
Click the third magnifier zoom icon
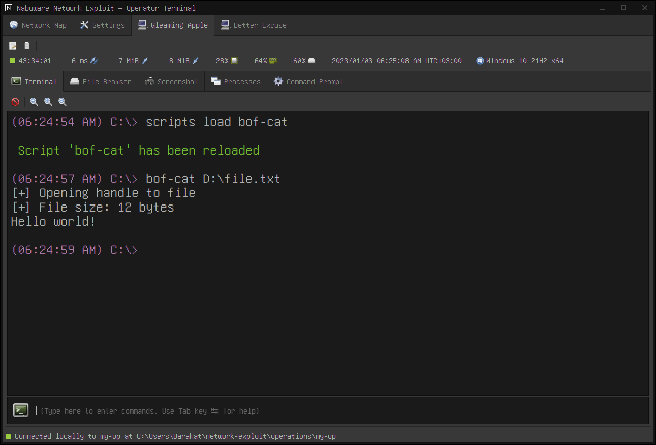coord(63,101)
